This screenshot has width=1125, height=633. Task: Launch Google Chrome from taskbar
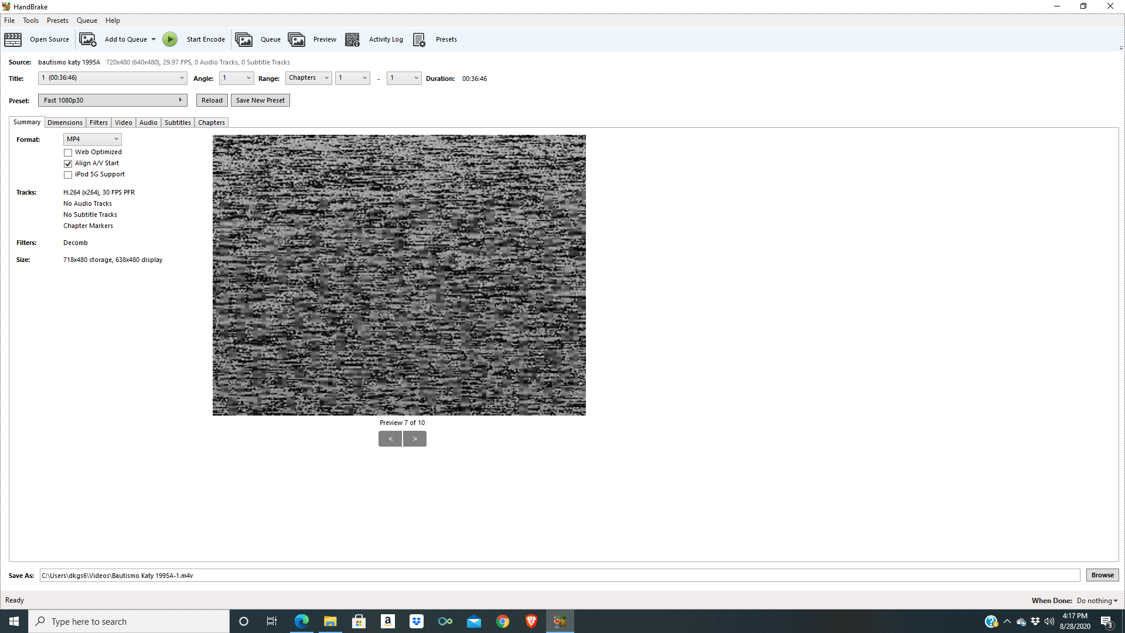coord(503,621)
